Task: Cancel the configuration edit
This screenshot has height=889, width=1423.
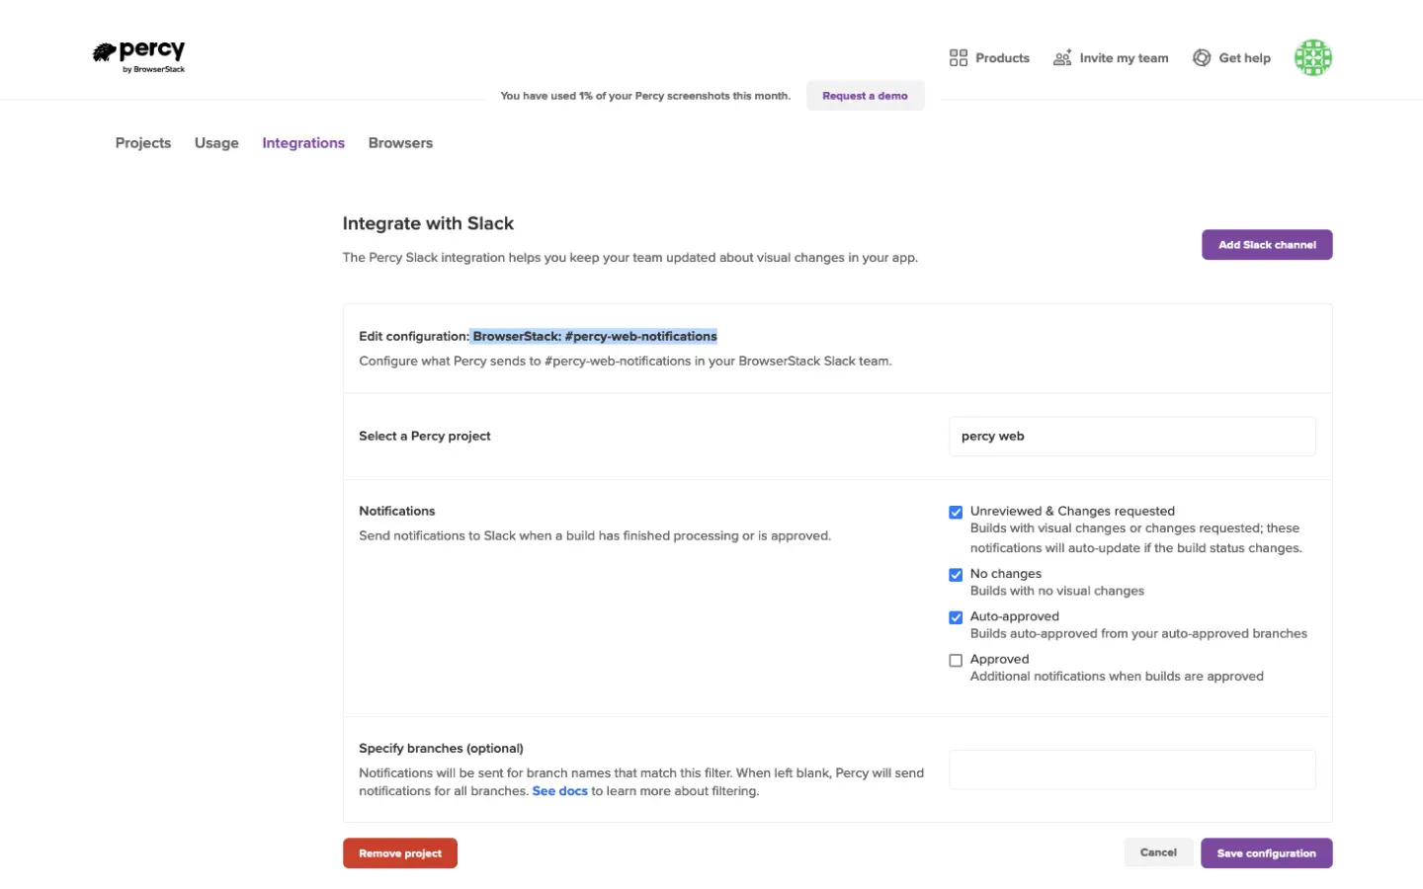Action: (x=1158, y=852)
